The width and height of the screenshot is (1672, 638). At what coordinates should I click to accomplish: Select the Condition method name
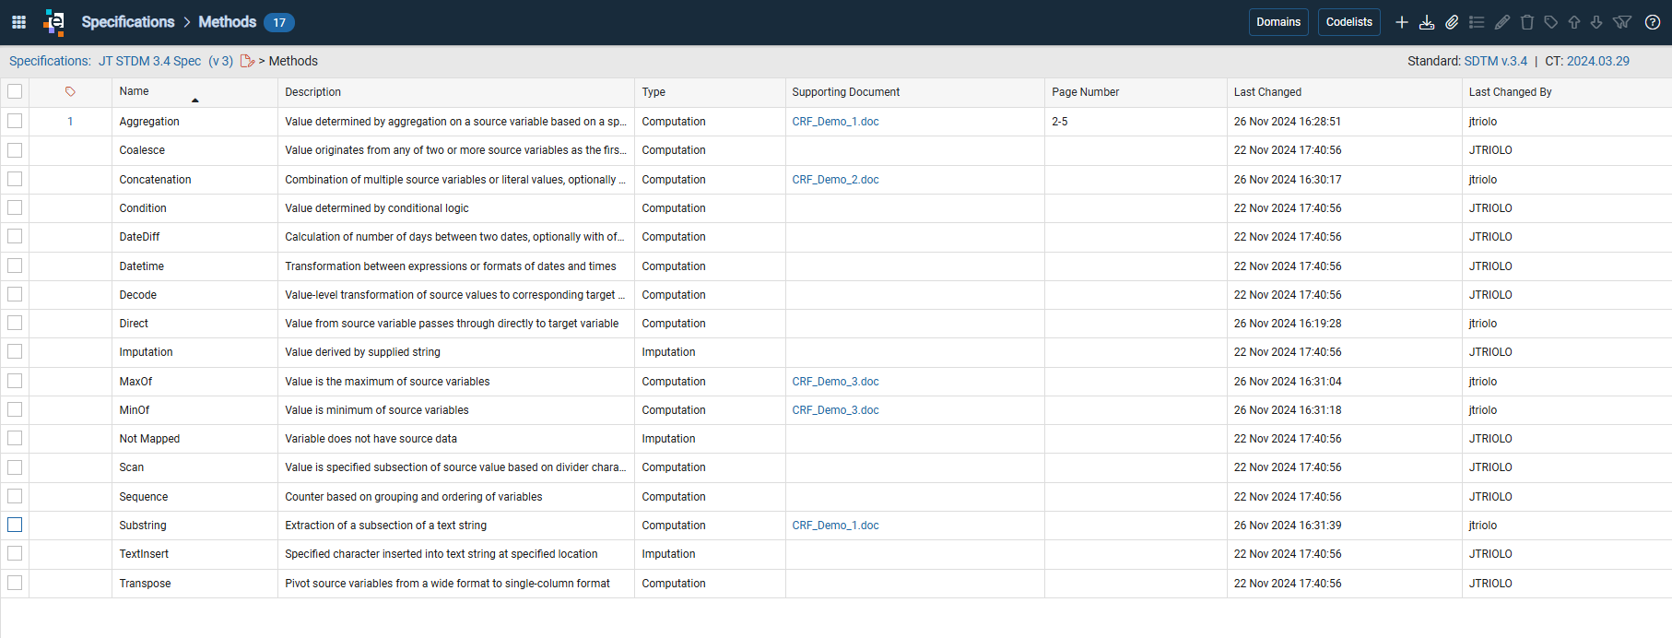(x=143, y=208)
